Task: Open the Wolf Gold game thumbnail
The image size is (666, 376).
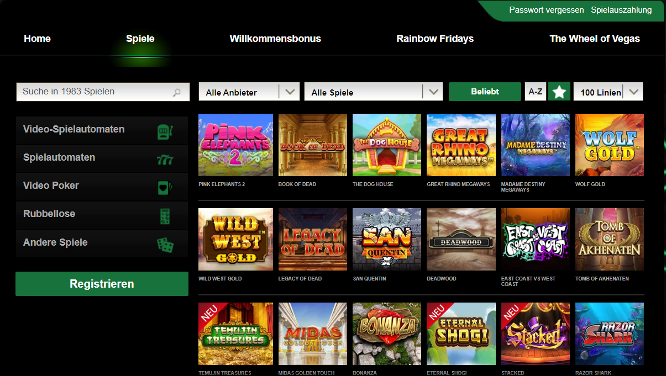Action: coord(610,145)
